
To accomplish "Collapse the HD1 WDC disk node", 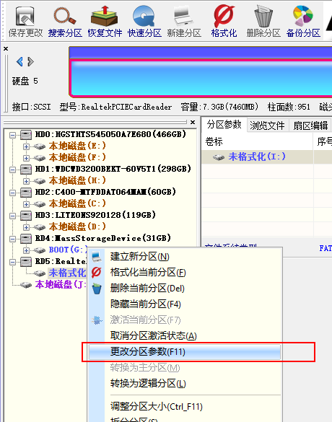I will [12, 170].
